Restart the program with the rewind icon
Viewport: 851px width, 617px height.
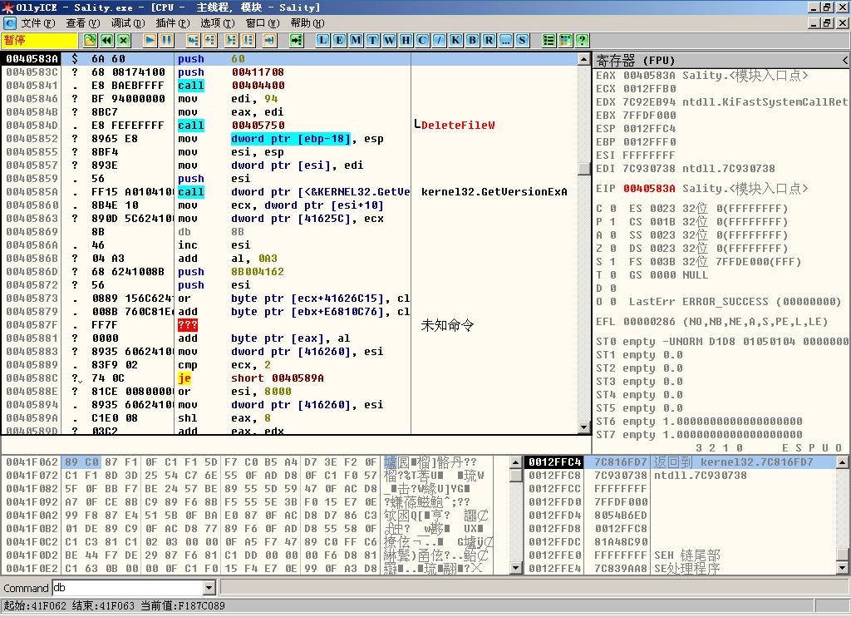pyautogui.click(x=106, y=40)
